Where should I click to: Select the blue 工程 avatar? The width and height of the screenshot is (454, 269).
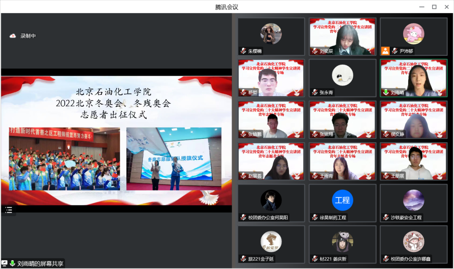342,200
